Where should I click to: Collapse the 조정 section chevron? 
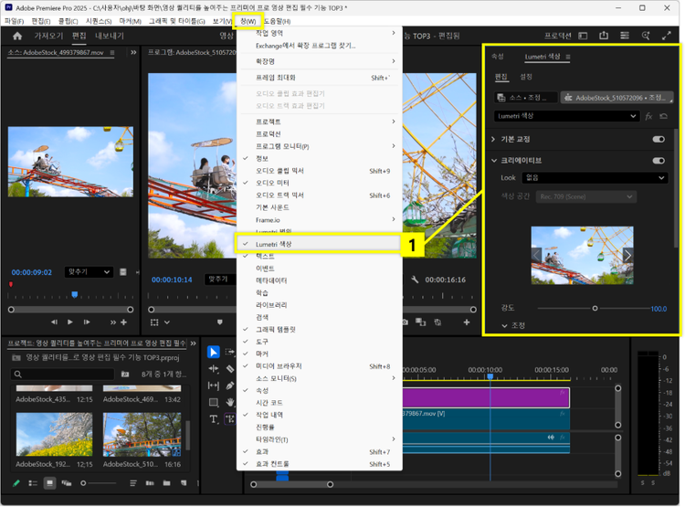505,325
